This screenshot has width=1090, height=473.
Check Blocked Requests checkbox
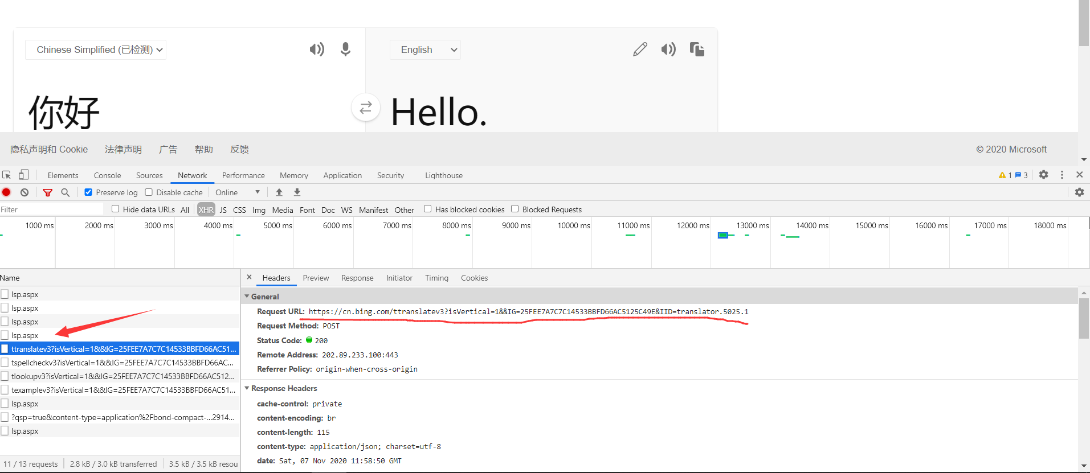coord(515,209)
